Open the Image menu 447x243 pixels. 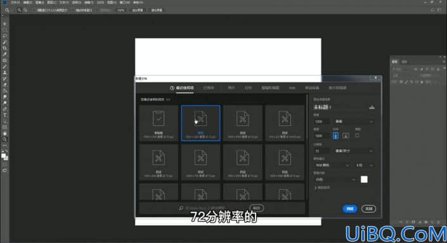point(39,3)
